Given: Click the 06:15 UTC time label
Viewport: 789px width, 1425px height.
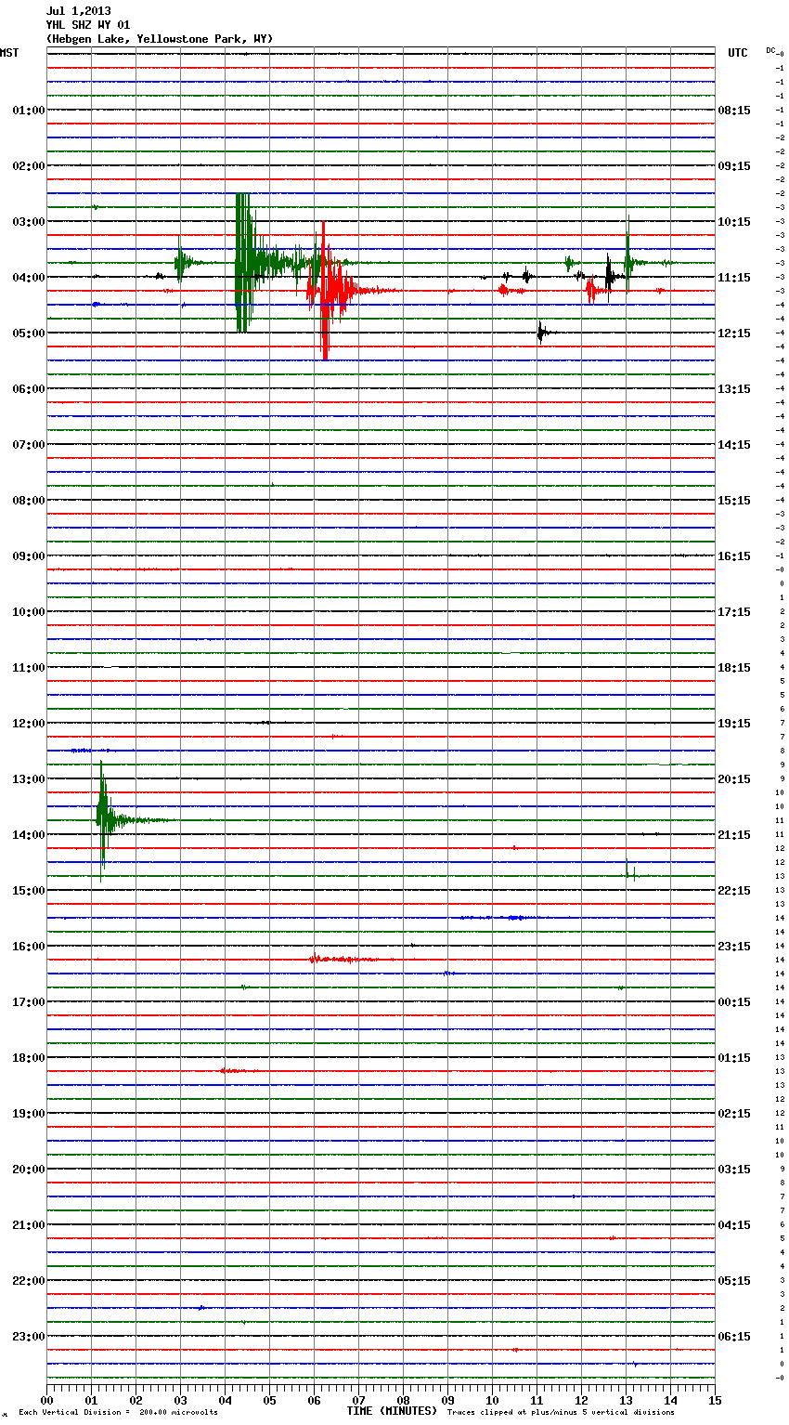Looking at the screenshot, I should (x=734, y=1337).
